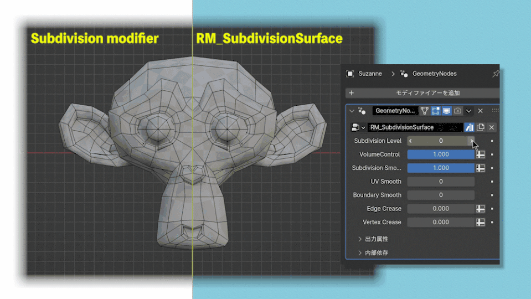Click 'Suzanne' breadcrumb text
531x299 pixels.
pyautogui.click(x=370, y=74)
